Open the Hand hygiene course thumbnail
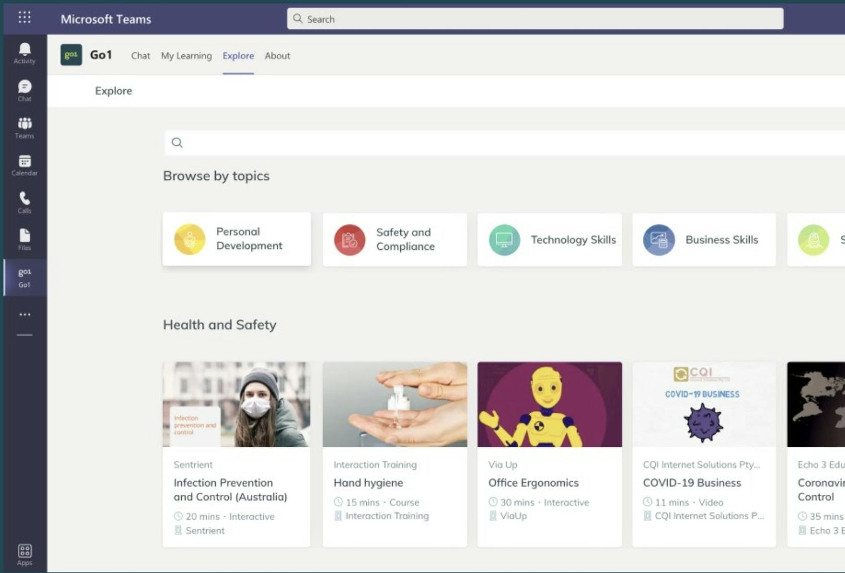845x573 pixels. [395, 405]
